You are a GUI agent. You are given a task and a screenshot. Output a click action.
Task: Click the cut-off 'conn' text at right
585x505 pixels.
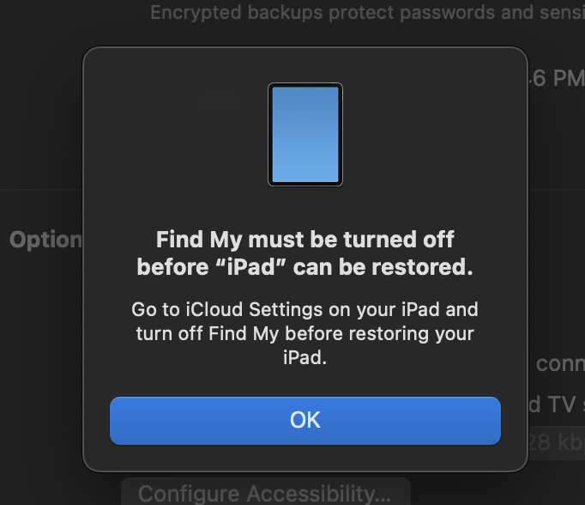(x=559, y=363)
